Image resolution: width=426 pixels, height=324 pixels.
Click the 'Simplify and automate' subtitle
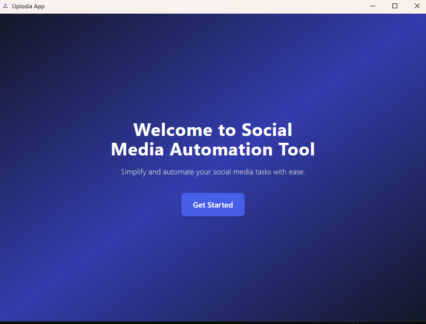pos(213,172)
